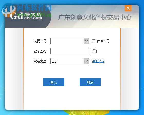Open the 通讯设置 link
Viewport: 144px width, 115px height.
pyautogui.click(x=98, y=61)
